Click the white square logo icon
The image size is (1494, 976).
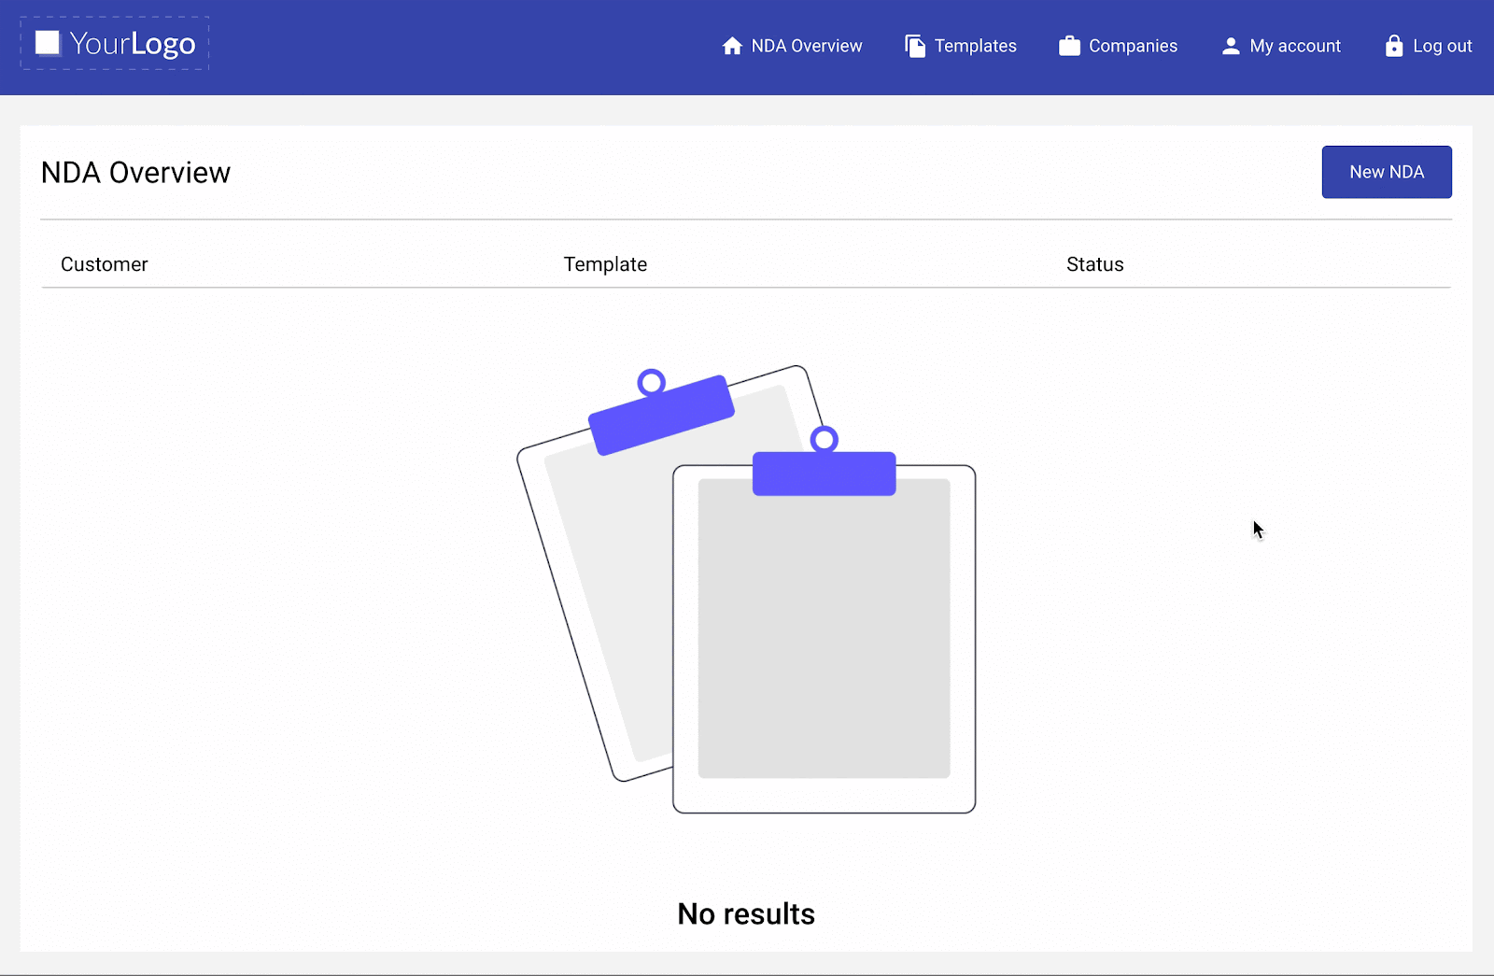tap(48, 43)
